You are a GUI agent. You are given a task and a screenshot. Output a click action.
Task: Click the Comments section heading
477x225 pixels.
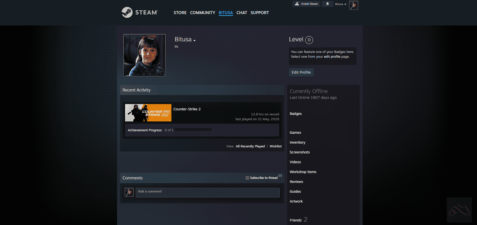pos(133,178)
